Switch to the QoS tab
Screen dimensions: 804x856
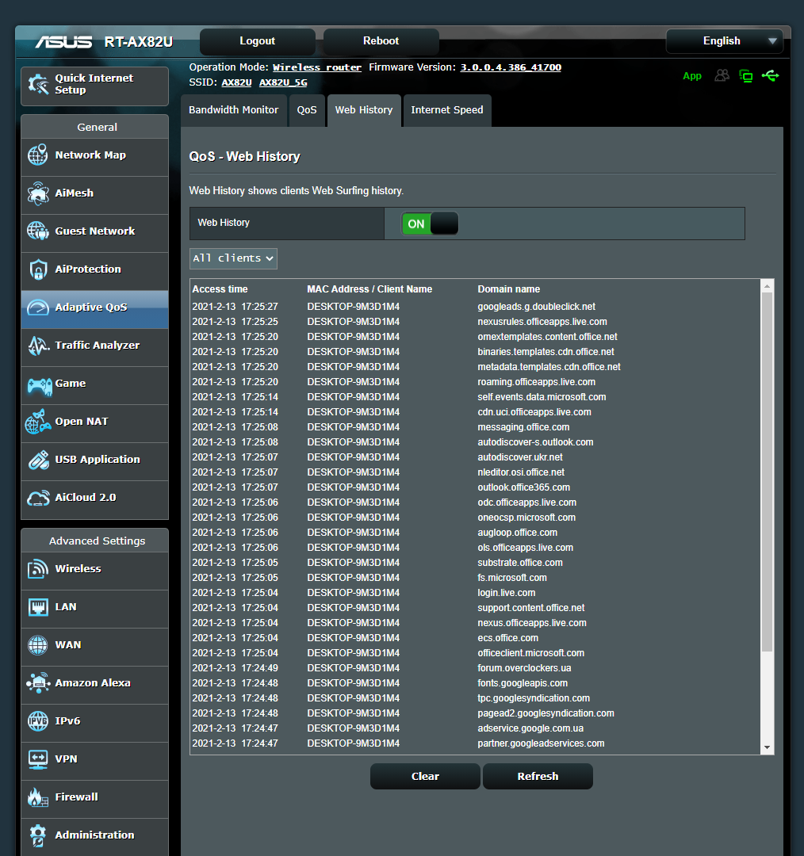point(306,109)
